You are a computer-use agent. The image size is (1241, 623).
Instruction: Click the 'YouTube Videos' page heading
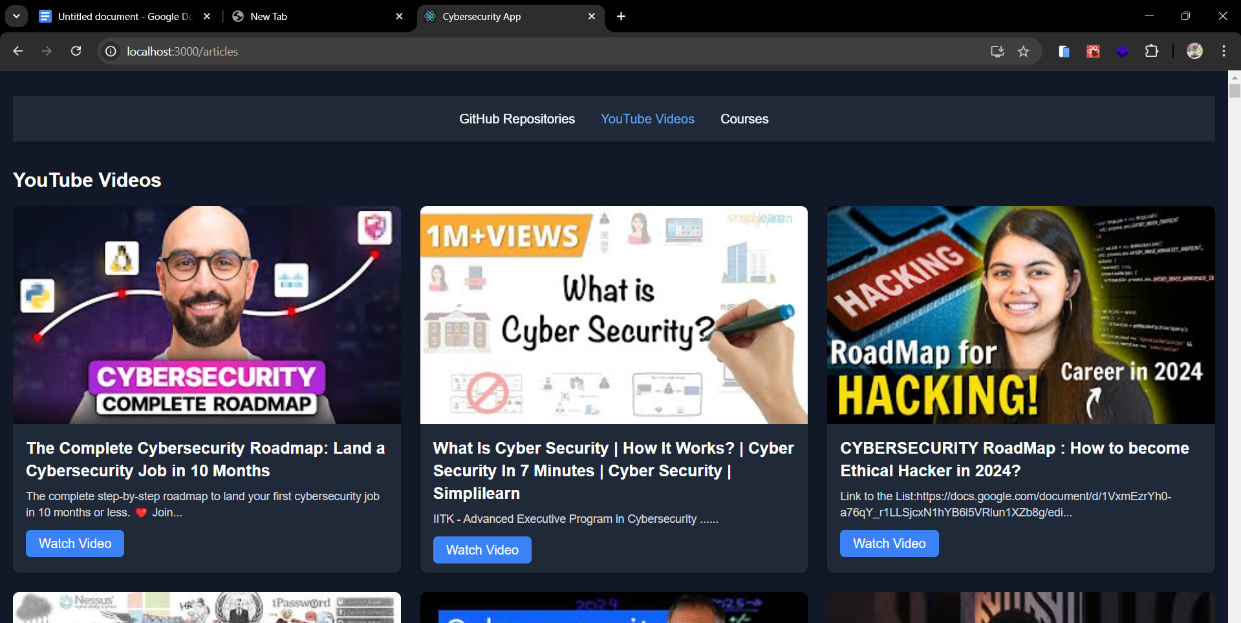[87, 180]
